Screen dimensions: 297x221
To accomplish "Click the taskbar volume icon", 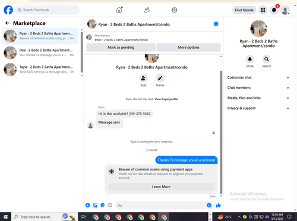I will coord(267,217).
